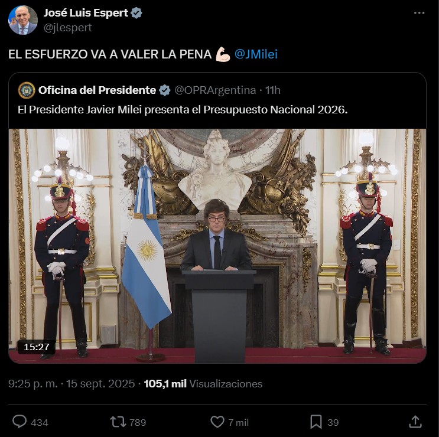This screenshot has height=437, width=439.
Task: Open the @jlespert handle
Action: 68,28
